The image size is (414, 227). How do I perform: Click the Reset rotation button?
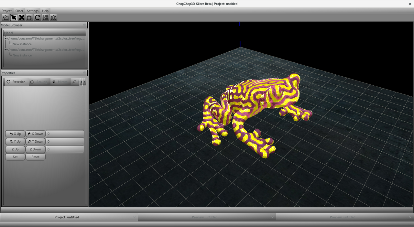[x=36, y=157]
